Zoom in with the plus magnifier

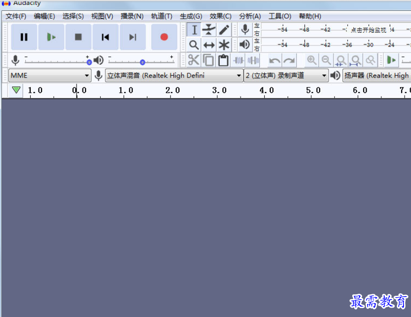[312, 60]
